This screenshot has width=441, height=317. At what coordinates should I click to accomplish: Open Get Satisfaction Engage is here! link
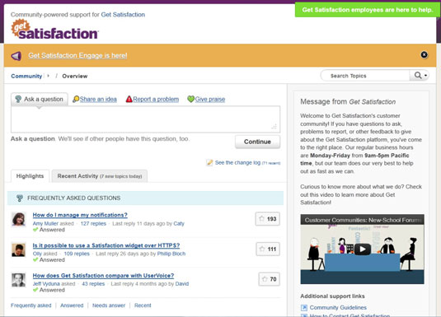pos(77,56)
